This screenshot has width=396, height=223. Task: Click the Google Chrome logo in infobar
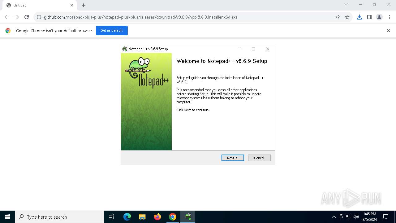click(x=8, y=31)
